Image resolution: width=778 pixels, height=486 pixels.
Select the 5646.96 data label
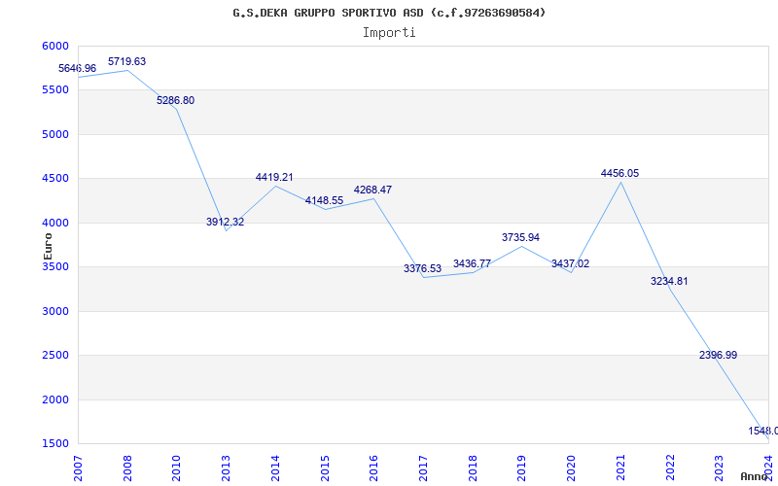click(78, 68)
